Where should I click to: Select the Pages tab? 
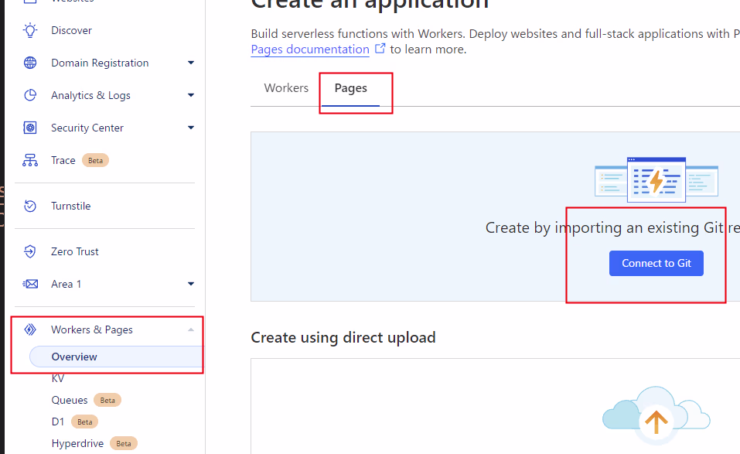(350, 88)
